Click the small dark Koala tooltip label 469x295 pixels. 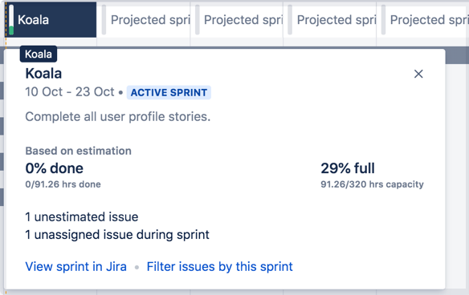click(x=39, y=54)
